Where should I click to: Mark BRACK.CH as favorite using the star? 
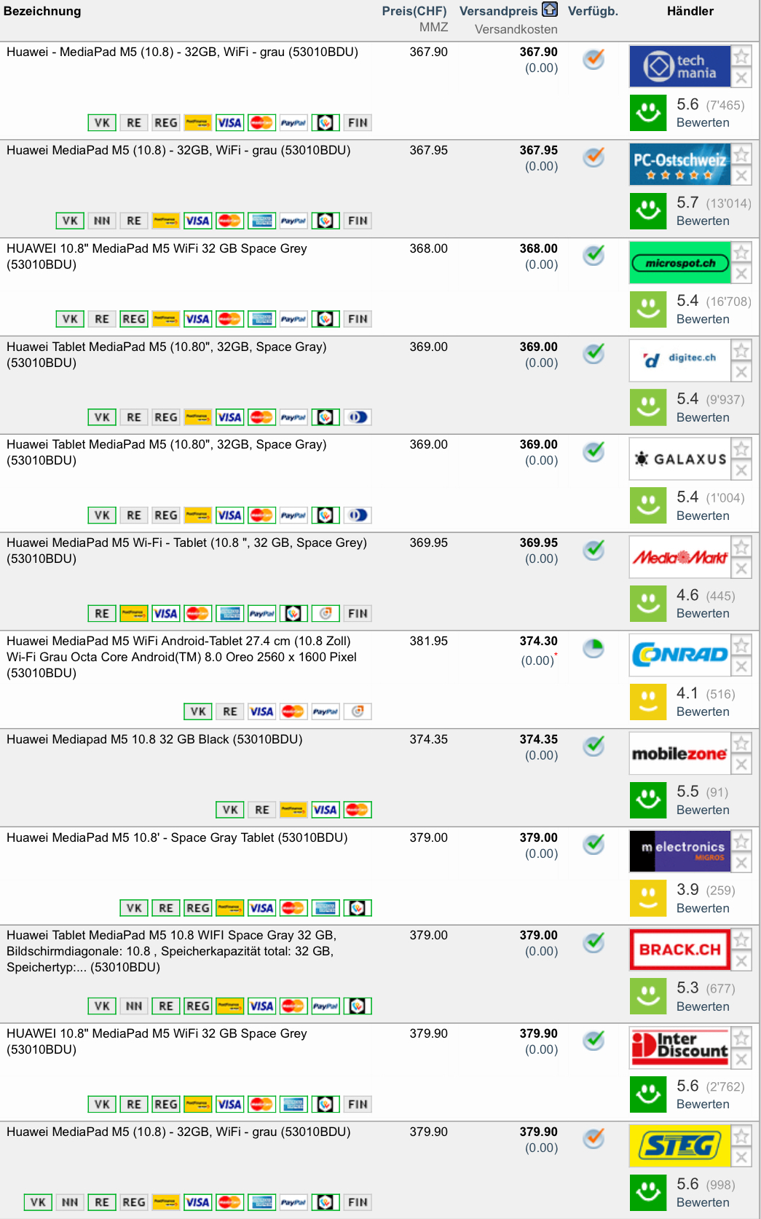(741, 939)
